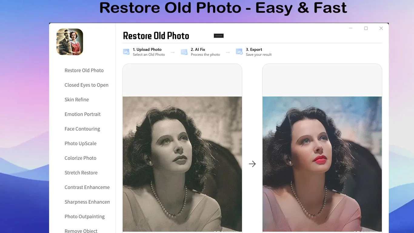This screenshot has width=414, height=233.
Task: Click 'Select an Old Photo' text
Action: 149,55
